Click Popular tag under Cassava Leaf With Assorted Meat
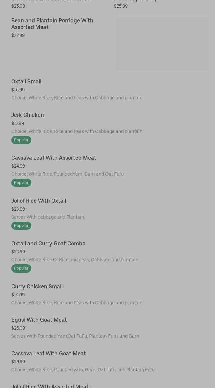 (21, 183)
